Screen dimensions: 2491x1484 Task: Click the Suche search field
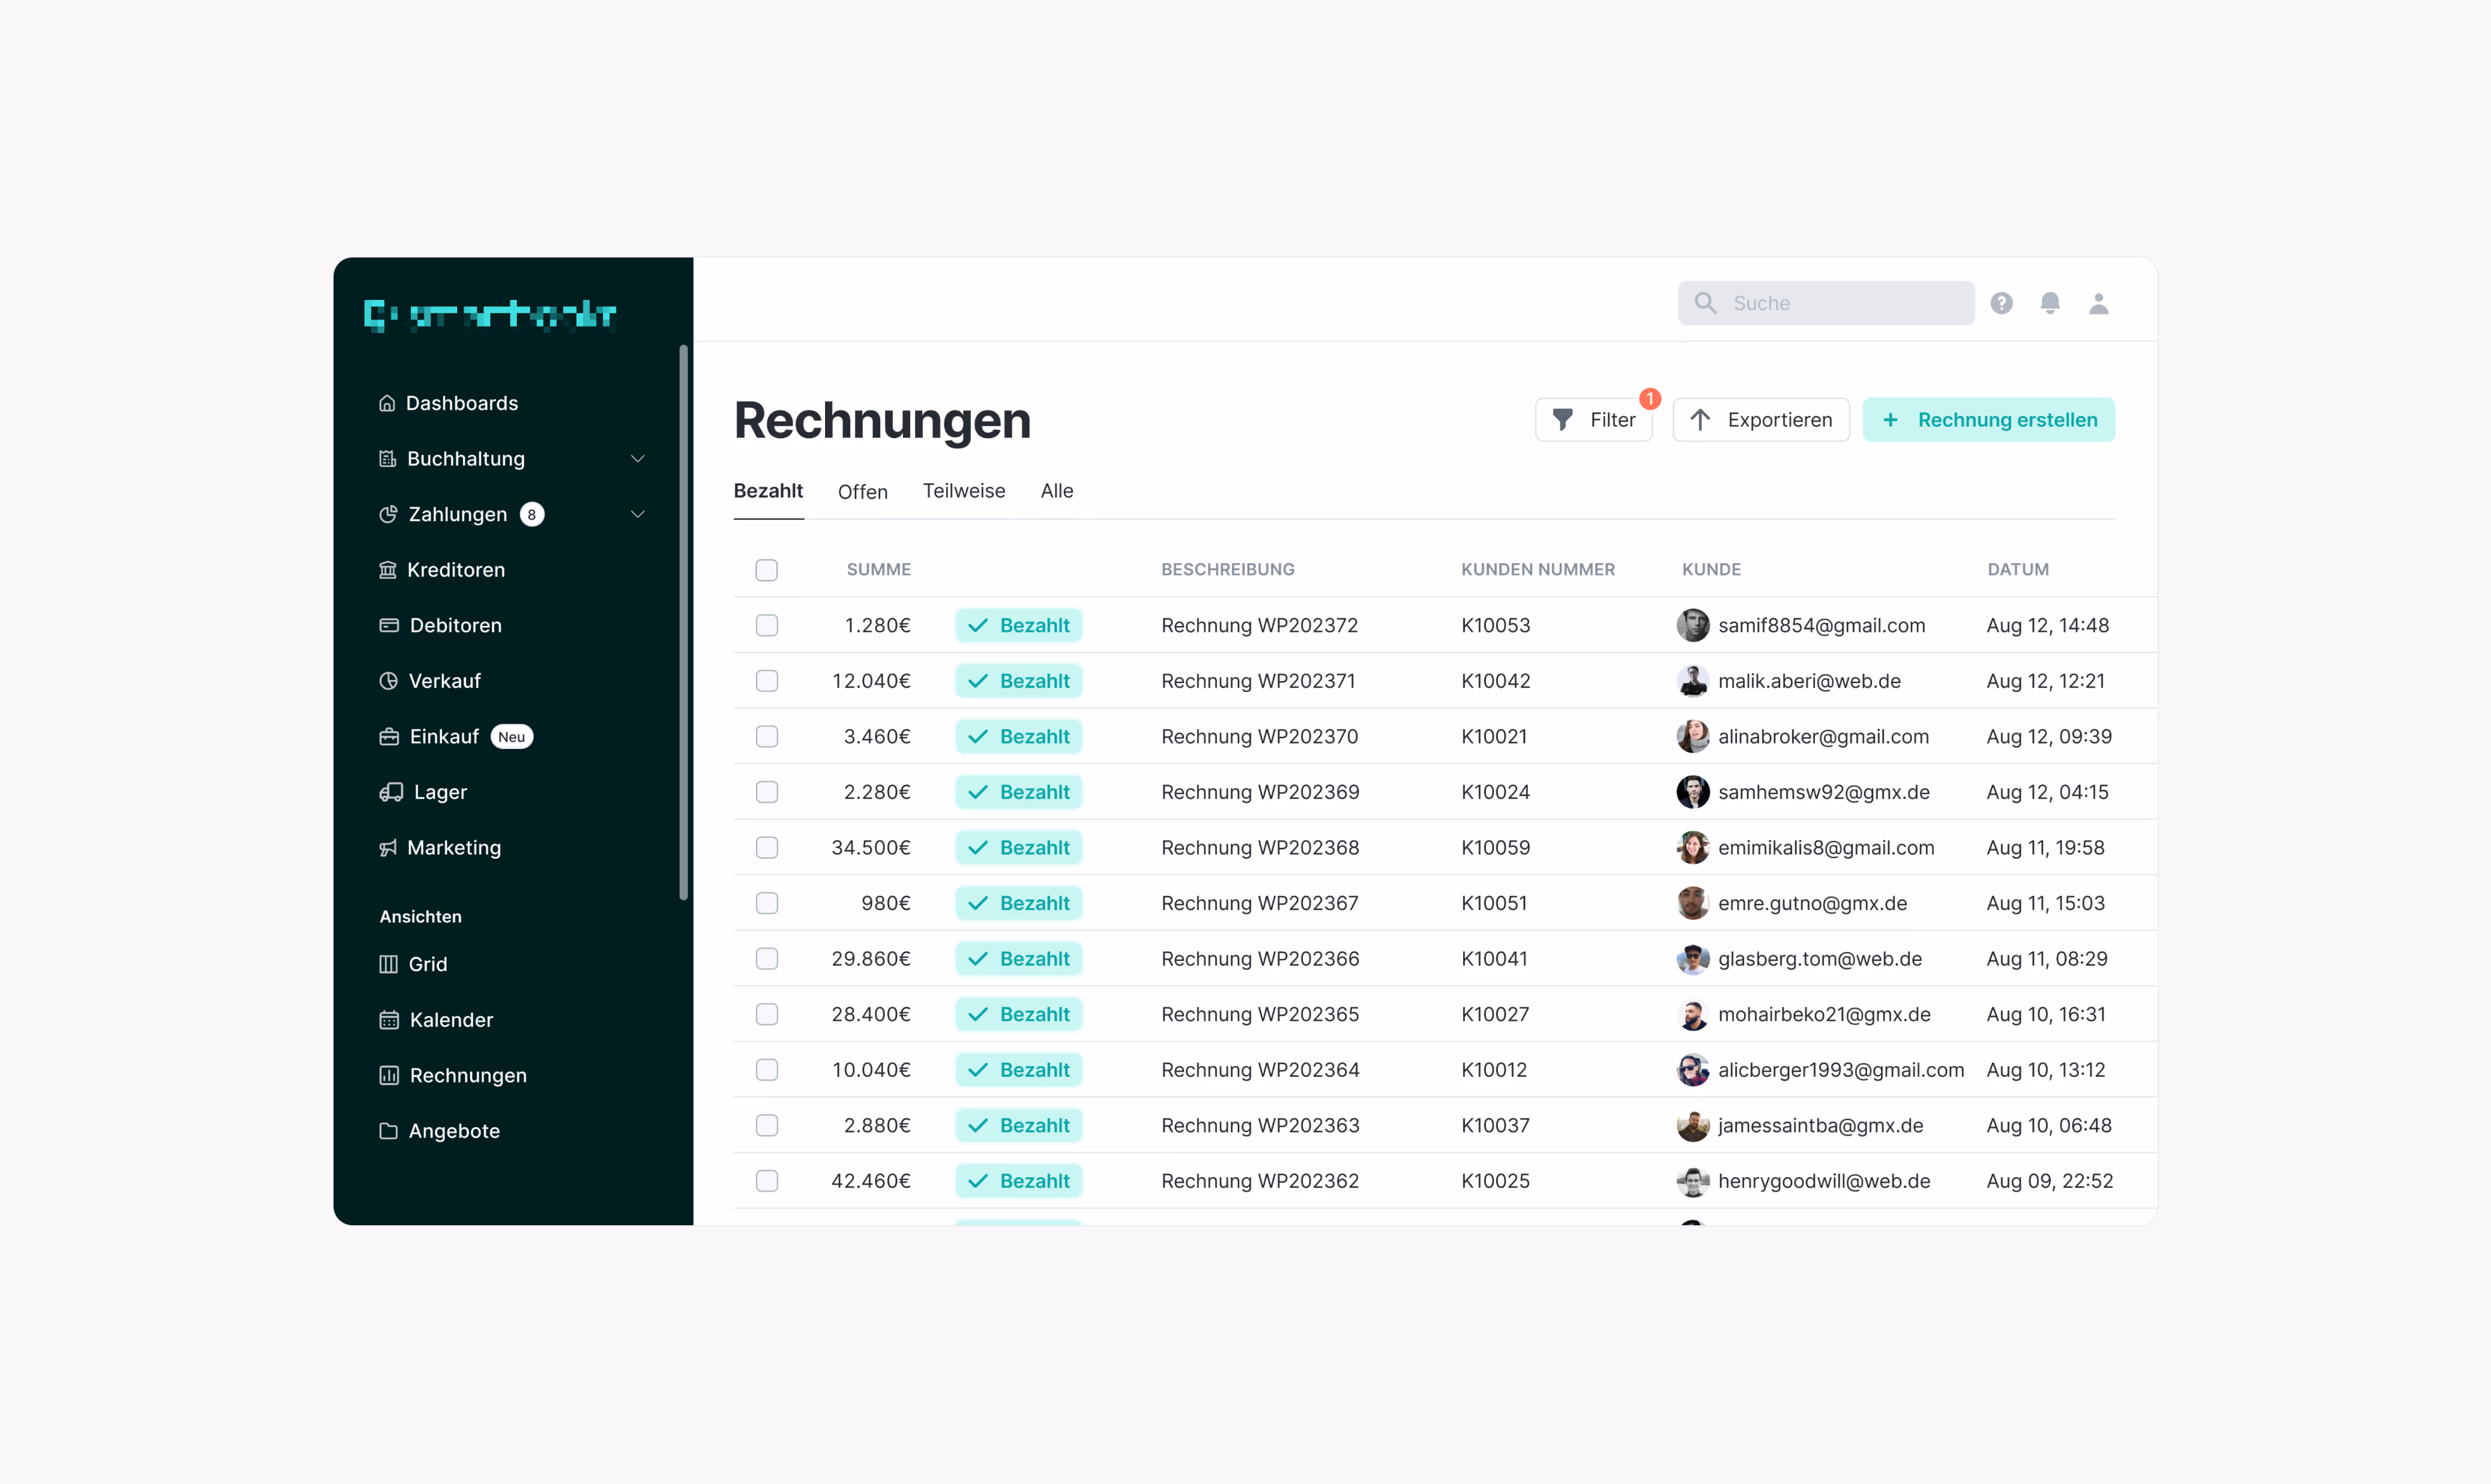click(x=1826, y=303)
